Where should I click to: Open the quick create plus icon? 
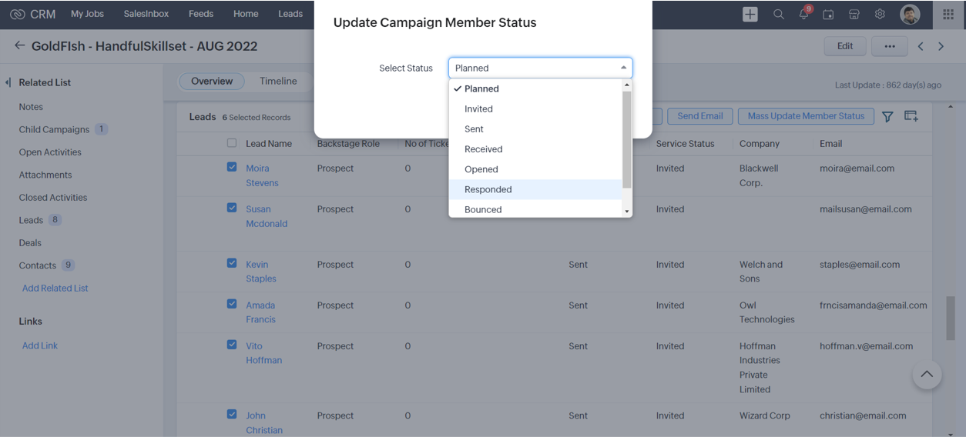tap(750, 14)
